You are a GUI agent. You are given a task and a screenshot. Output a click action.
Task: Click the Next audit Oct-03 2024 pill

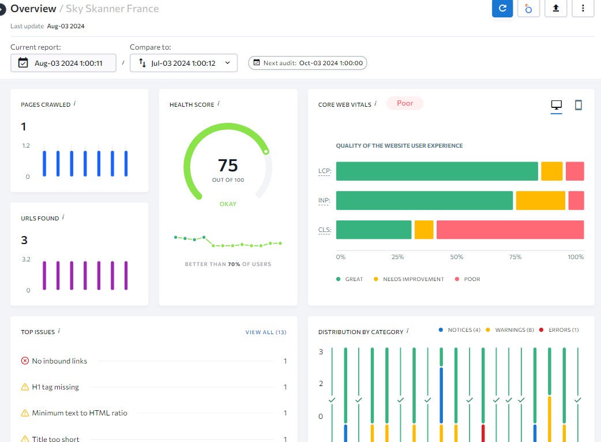(x=307, y=63)
